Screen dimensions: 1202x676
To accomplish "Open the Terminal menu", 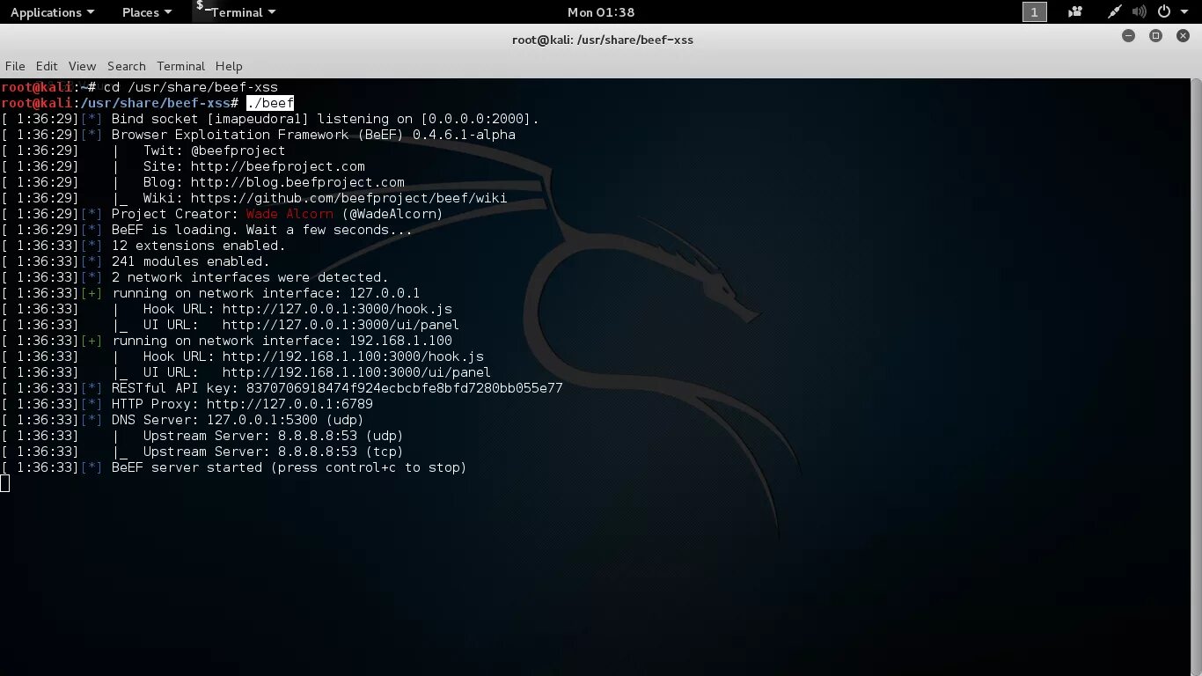I will click(180, 66).
